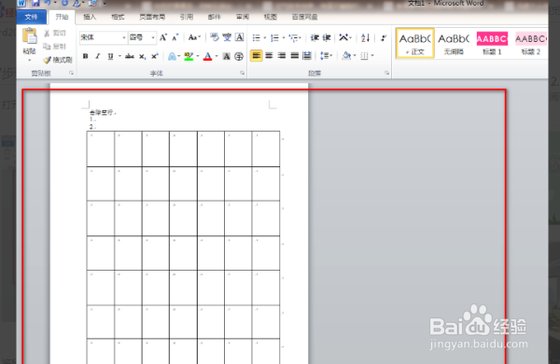
Task: Grow font size with large A icon
Action: point(163,37)
